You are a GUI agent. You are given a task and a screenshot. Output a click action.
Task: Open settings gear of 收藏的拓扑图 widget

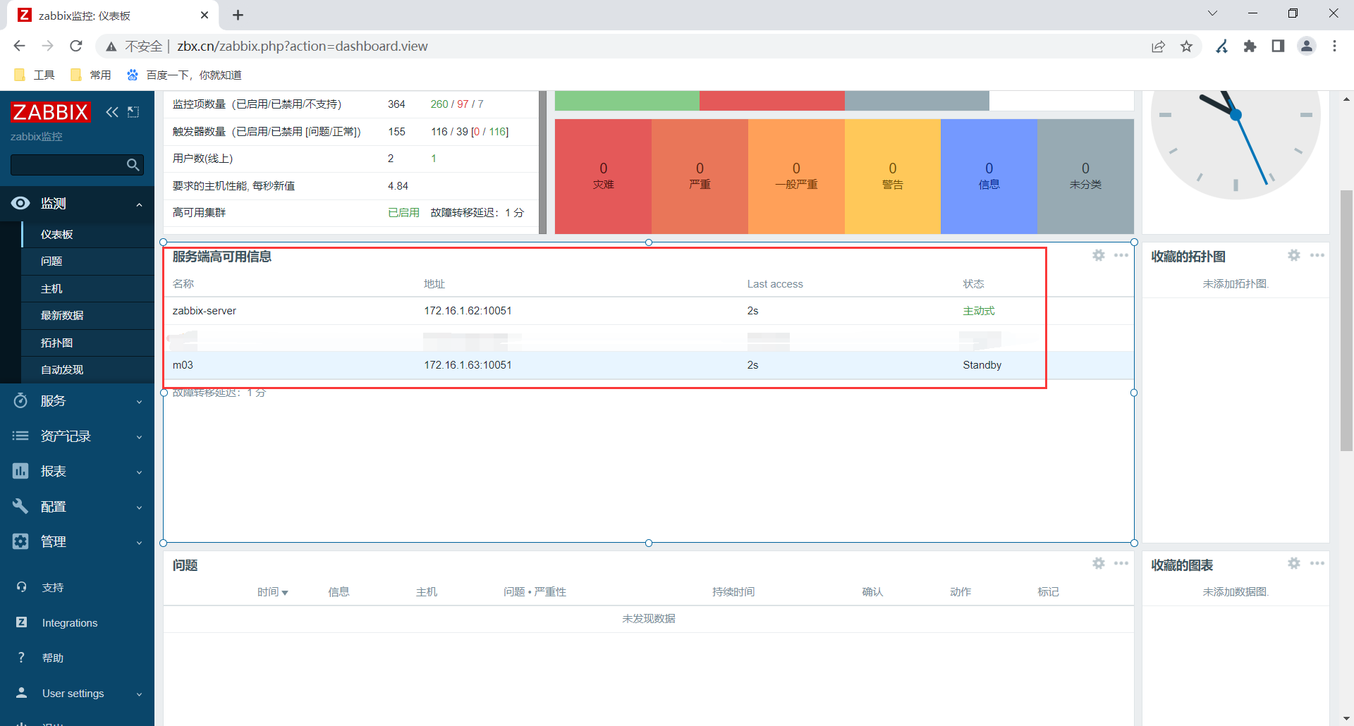(1294, 255)
